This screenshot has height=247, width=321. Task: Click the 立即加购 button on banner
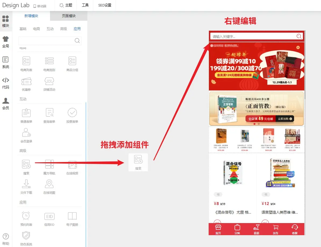point(285,119)
